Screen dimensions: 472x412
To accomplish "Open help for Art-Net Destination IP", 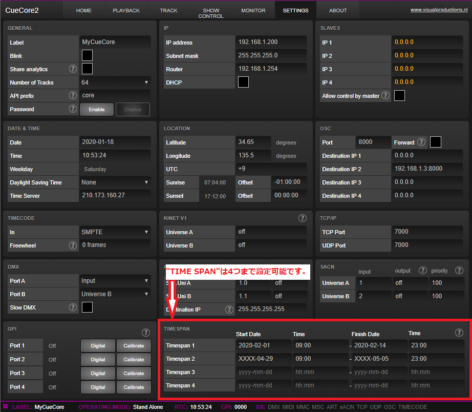I will [x=229, y=309].
